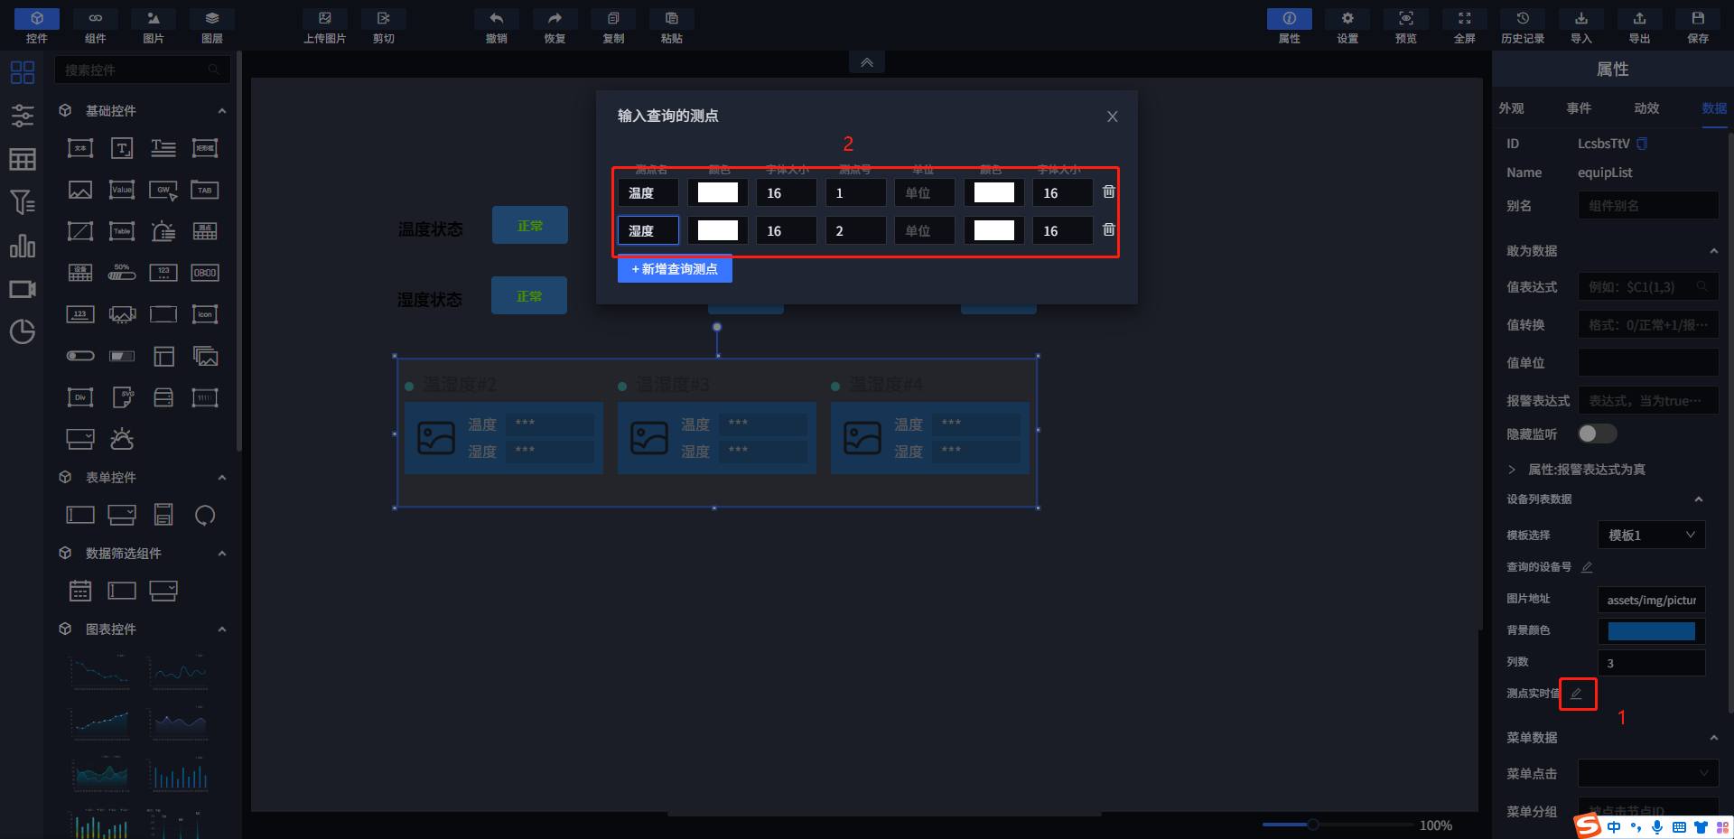
Task: Collapse the 图表控件 section
Action: point(222,629)
